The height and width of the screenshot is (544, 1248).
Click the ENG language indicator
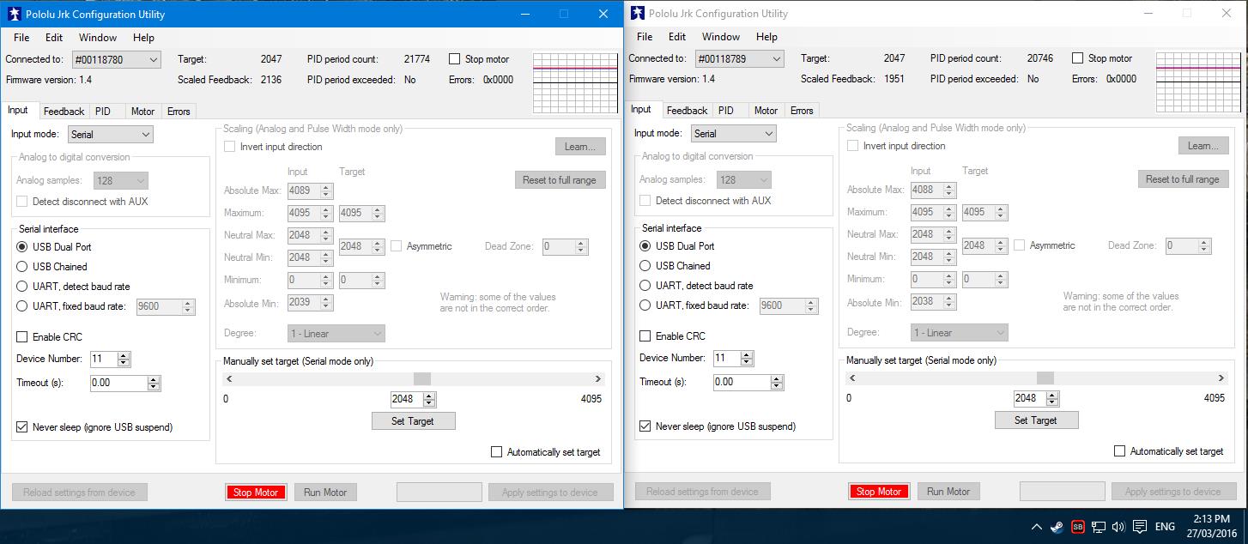[x=1165, y=526]
